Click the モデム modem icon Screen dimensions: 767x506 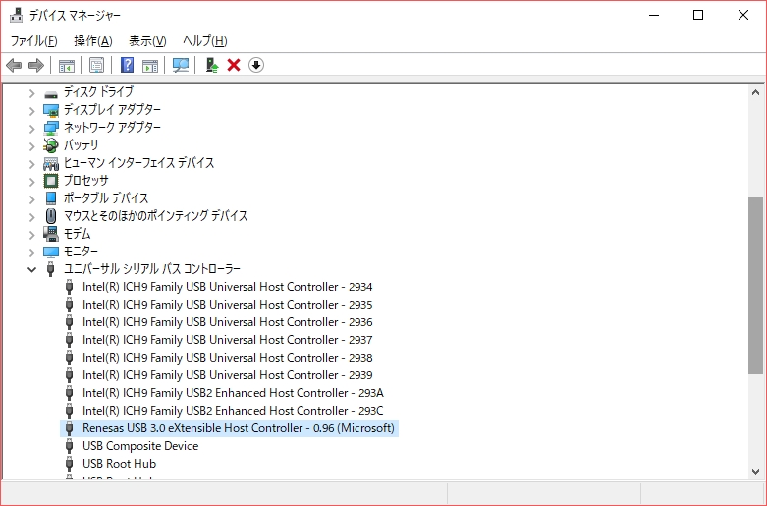51,234
